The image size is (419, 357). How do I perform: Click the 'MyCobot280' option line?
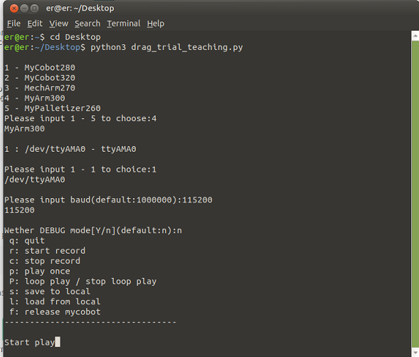point(40,68)
